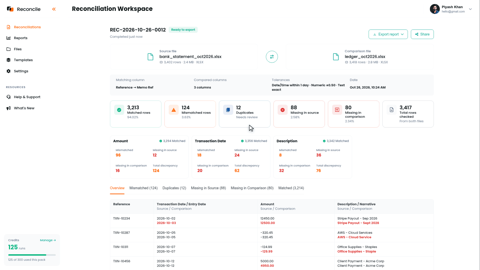Screen dimensions: 480x270
Task: Click the Reference → Memo Ref matching value
Action: pyautogui.click(x=135, y=88)
